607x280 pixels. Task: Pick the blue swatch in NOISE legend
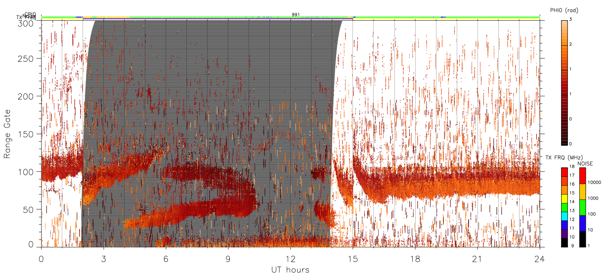pyautogui.click(x=583, y=223)
